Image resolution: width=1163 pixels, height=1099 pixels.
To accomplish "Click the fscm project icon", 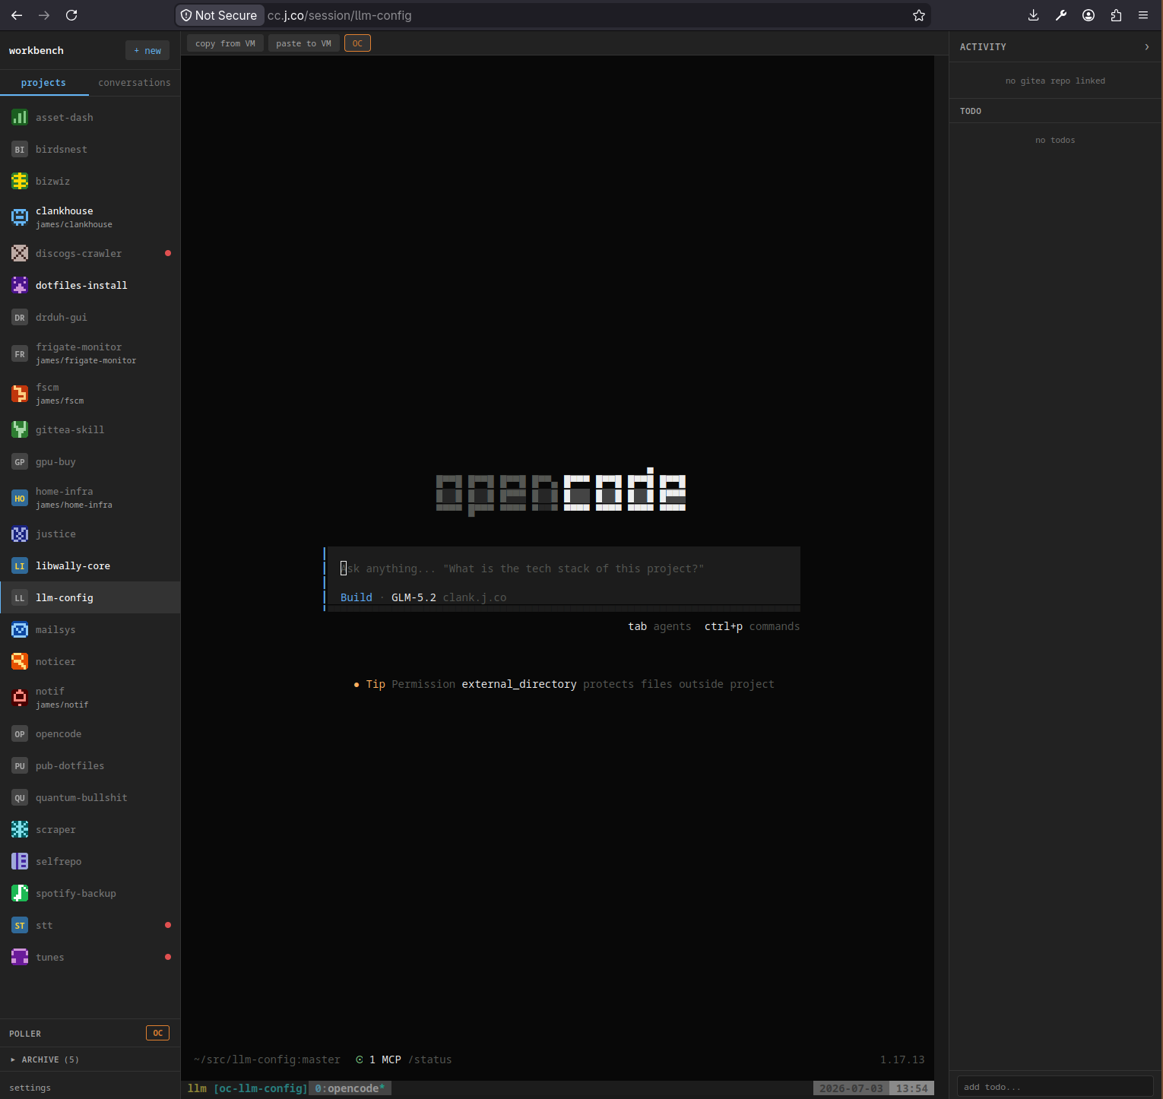I will point(20,394).
